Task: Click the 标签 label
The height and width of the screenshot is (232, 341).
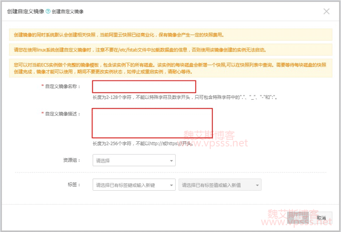Action: point(74,185)
